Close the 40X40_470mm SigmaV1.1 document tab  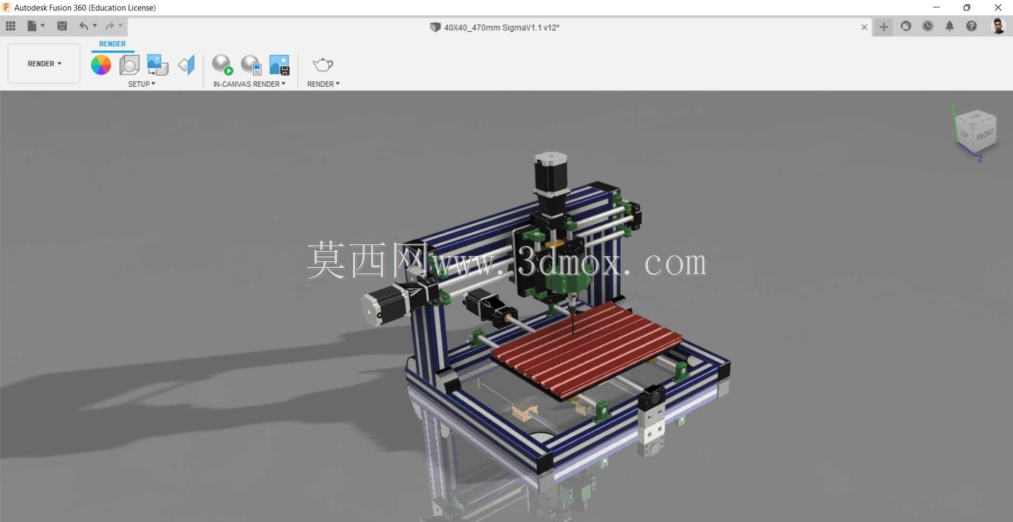pos(864,27)
